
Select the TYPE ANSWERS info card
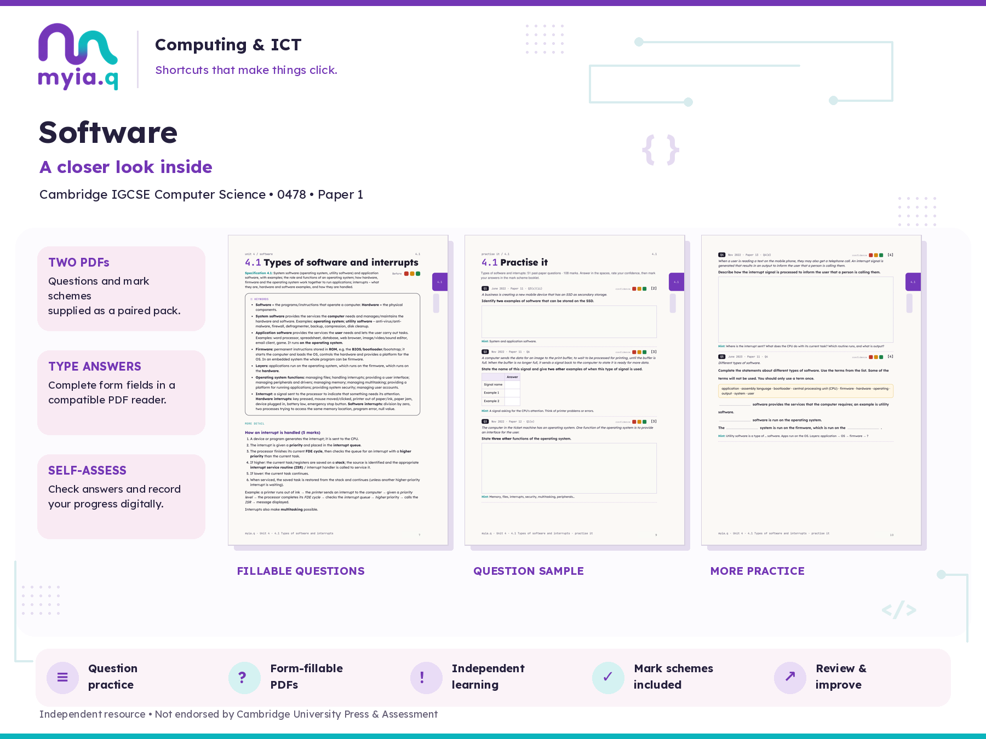(x=121, y=392)
